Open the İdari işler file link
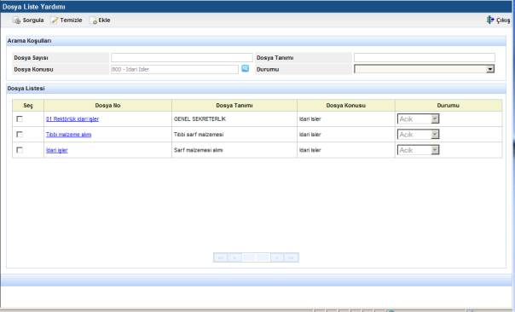Viewport: 515px width, 312px height. click(57, 150)
